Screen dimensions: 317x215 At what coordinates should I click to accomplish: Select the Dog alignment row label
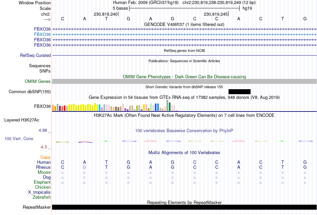coord(47,177)
